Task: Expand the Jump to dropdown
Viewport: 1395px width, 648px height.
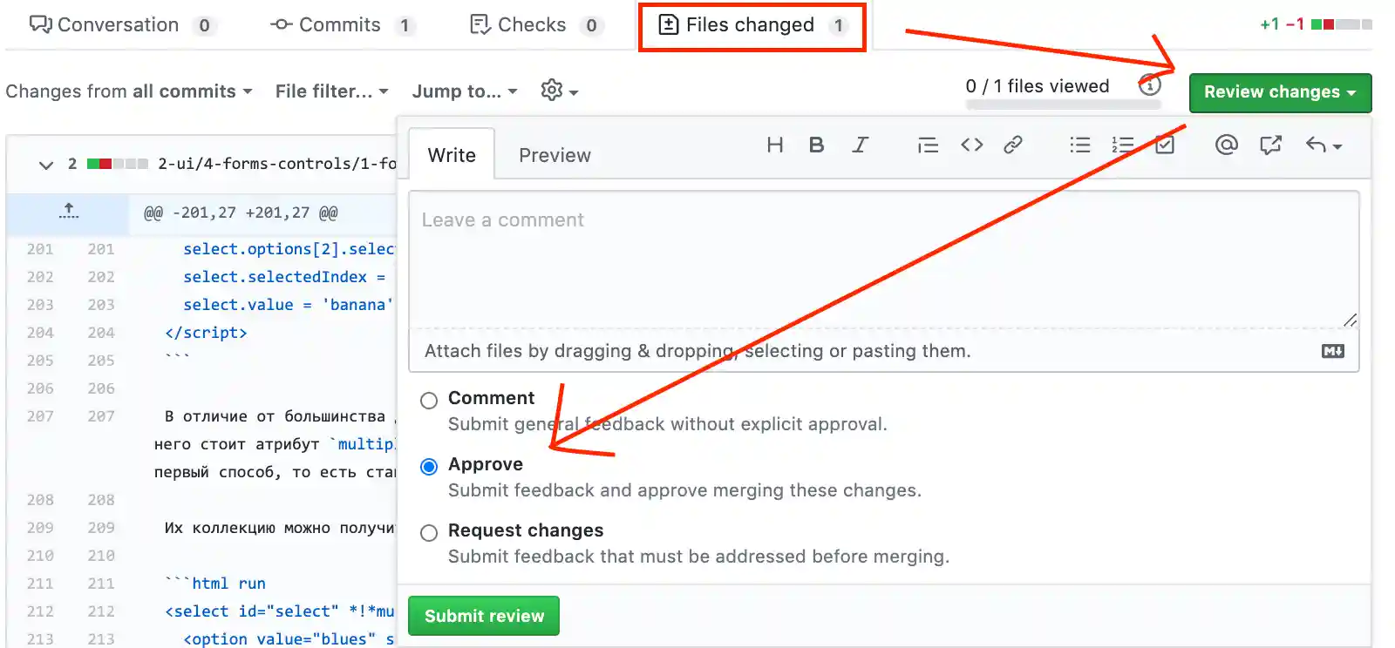Action: click(464, 91)
